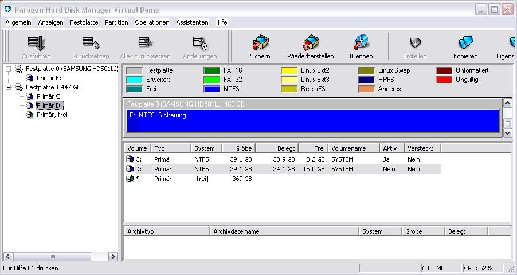Open the Assistenten menu
The height and width of the screenshot is (275, 517).
click(x=192, y=22)
